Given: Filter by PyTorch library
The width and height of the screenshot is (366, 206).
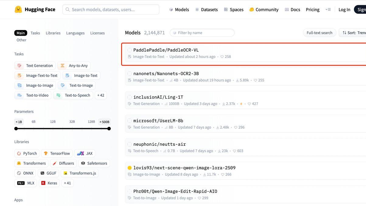Looking at the screenshot, I should [27, 153].
